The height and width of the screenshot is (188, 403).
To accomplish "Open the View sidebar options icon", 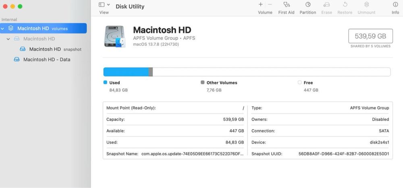I will click(102, 4).
